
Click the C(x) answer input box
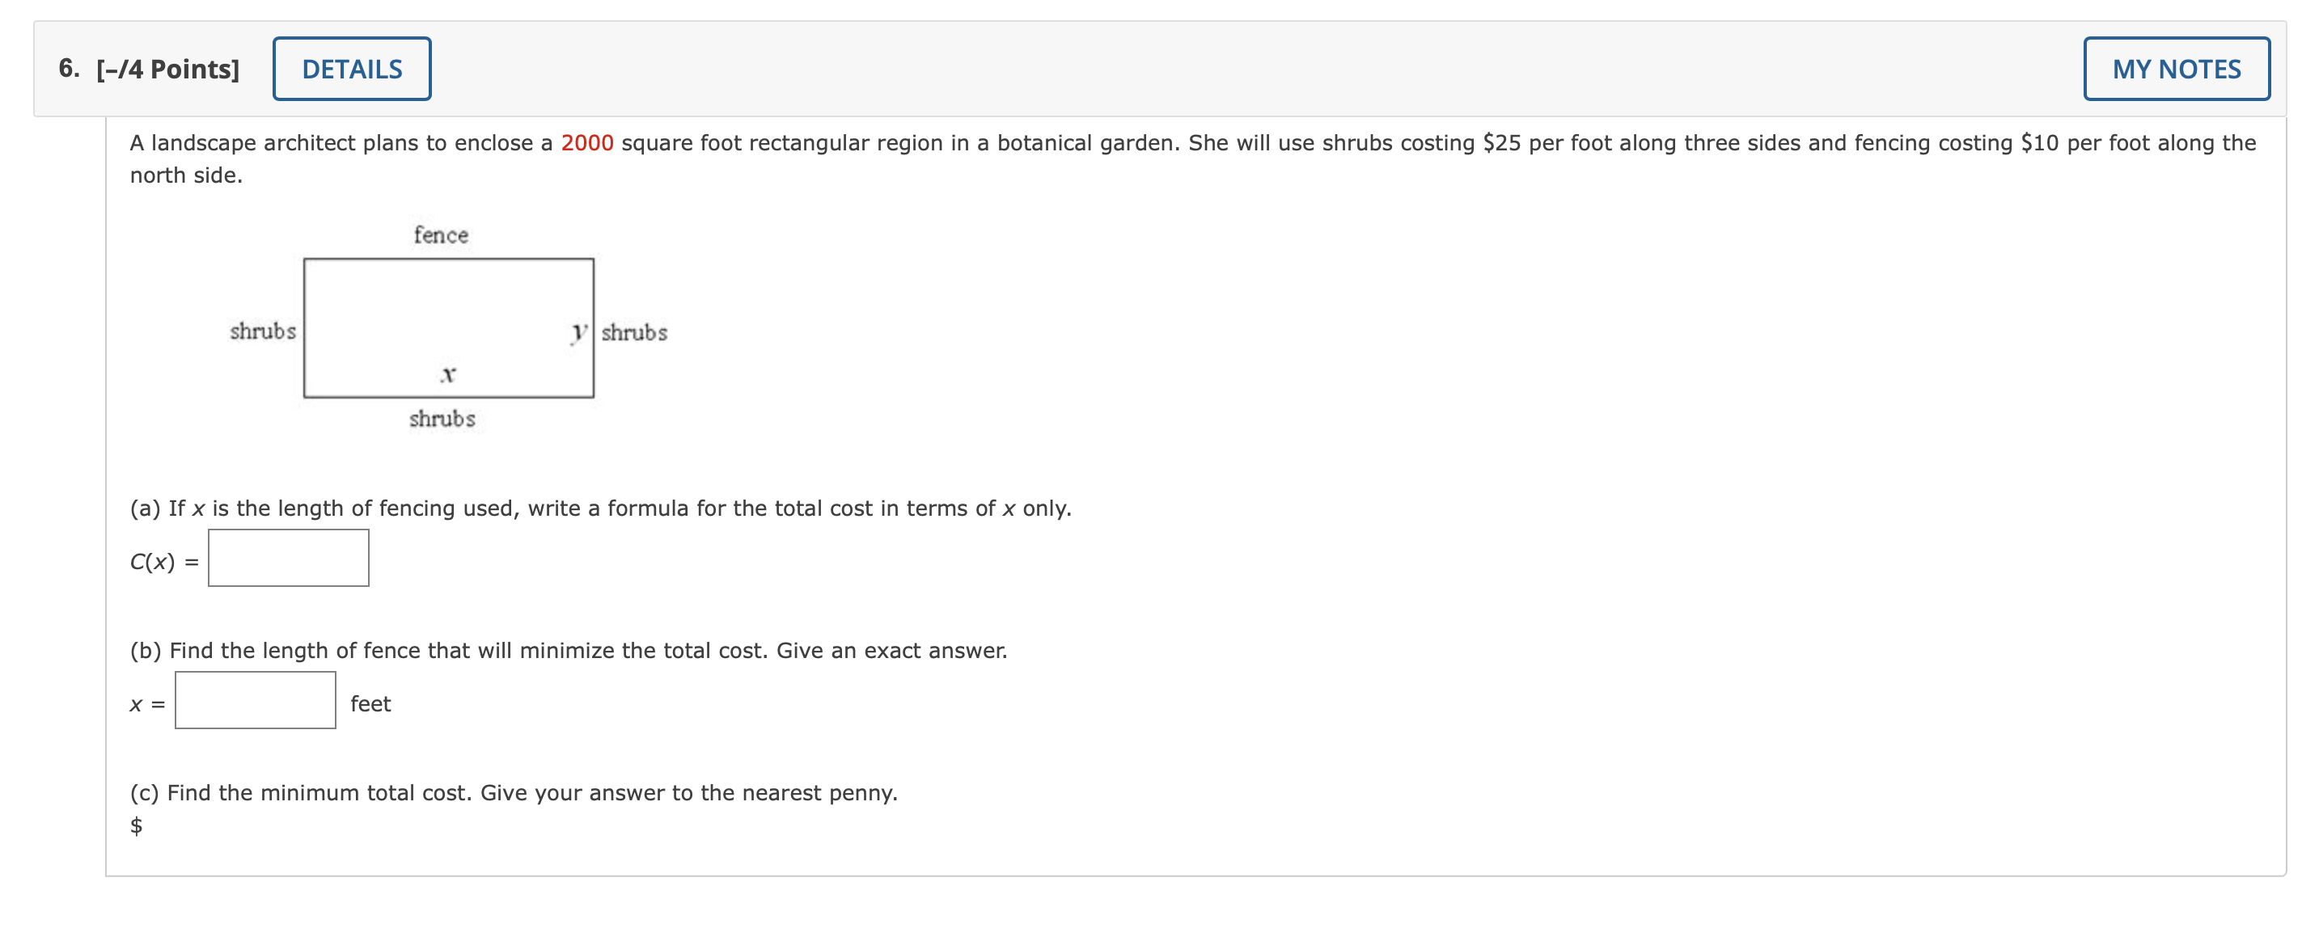pos(288,557)
